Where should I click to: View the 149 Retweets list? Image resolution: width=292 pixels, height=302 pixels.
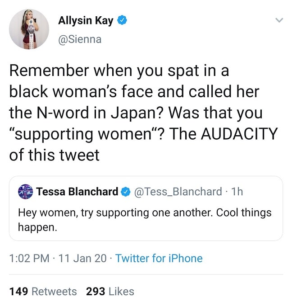pos(43,291)
